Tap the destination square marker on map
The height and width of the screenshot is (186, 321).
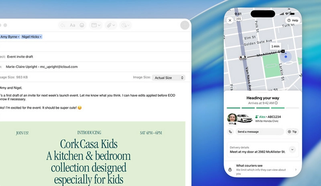[x=283, y=51]
